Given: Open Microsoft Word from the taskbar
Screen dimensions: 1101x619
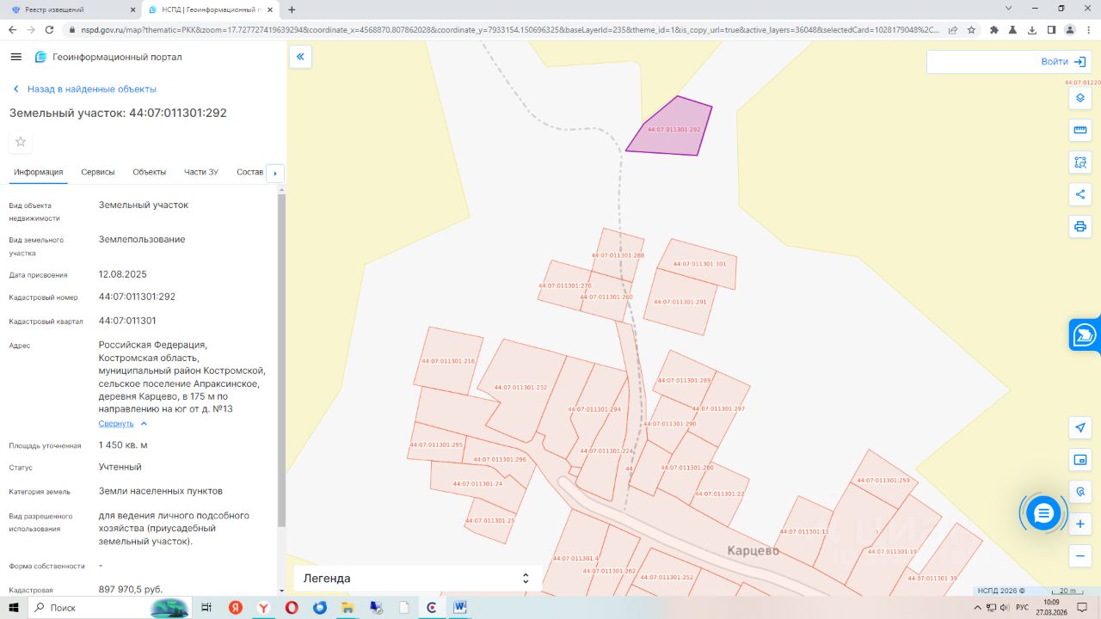Looking at the screenshot, I should [460, 607].
